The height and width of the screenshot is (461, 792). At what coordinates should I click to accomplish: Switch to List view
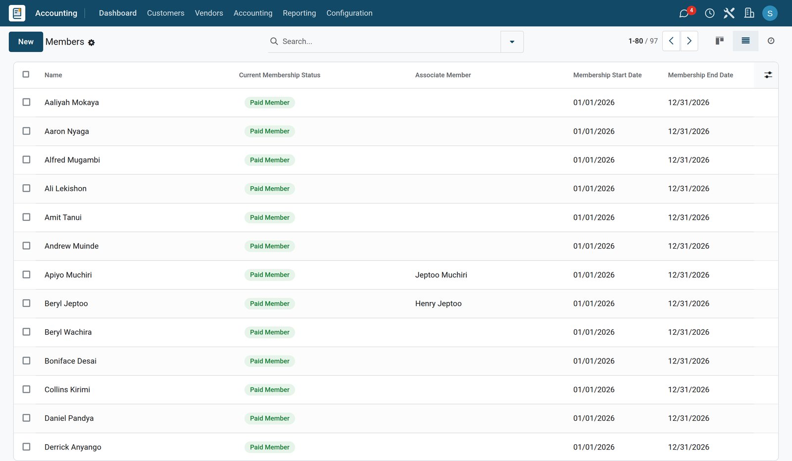[x=745, y=41]
